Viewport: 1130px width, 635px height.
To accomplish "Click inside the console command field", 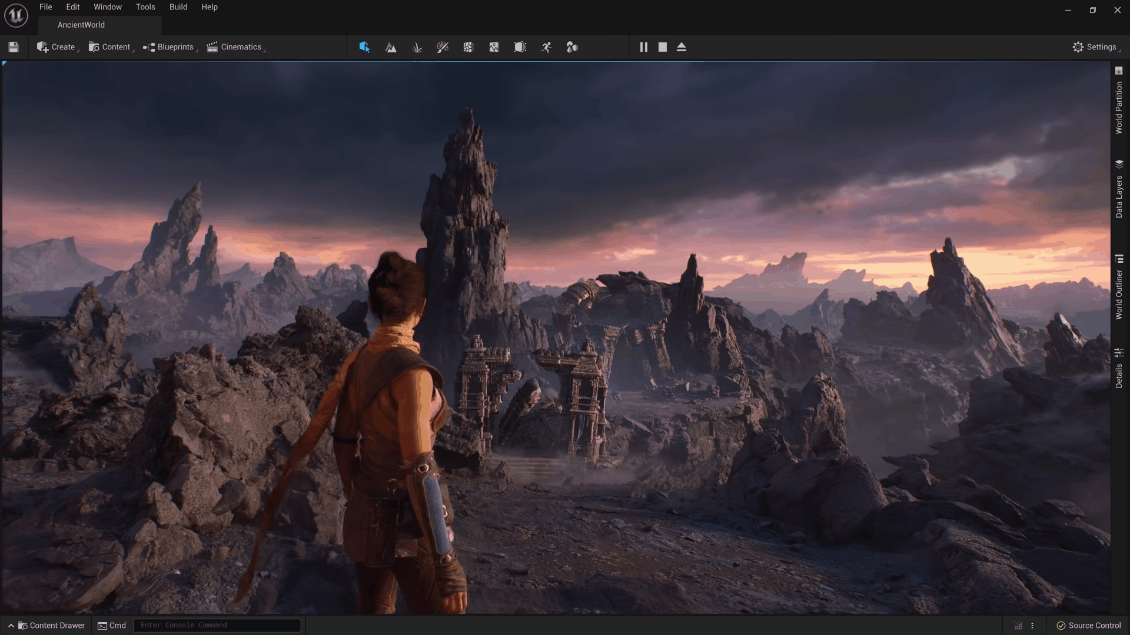I will 217,625.
